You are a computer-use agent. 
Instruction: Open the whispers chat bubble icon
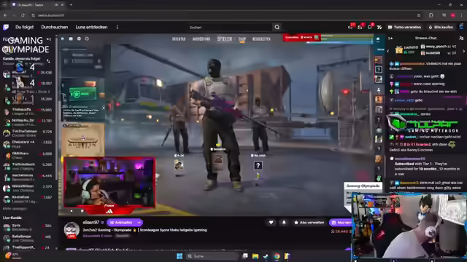[370, 27]
